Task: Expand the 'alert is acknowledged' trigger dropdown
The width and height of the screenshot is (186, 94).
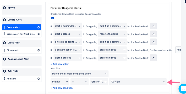Action: point(68,26)
